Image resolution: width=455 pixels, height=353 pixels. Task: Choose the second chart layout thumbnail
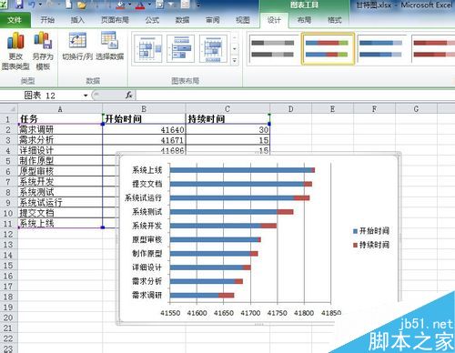coord(180,49)
